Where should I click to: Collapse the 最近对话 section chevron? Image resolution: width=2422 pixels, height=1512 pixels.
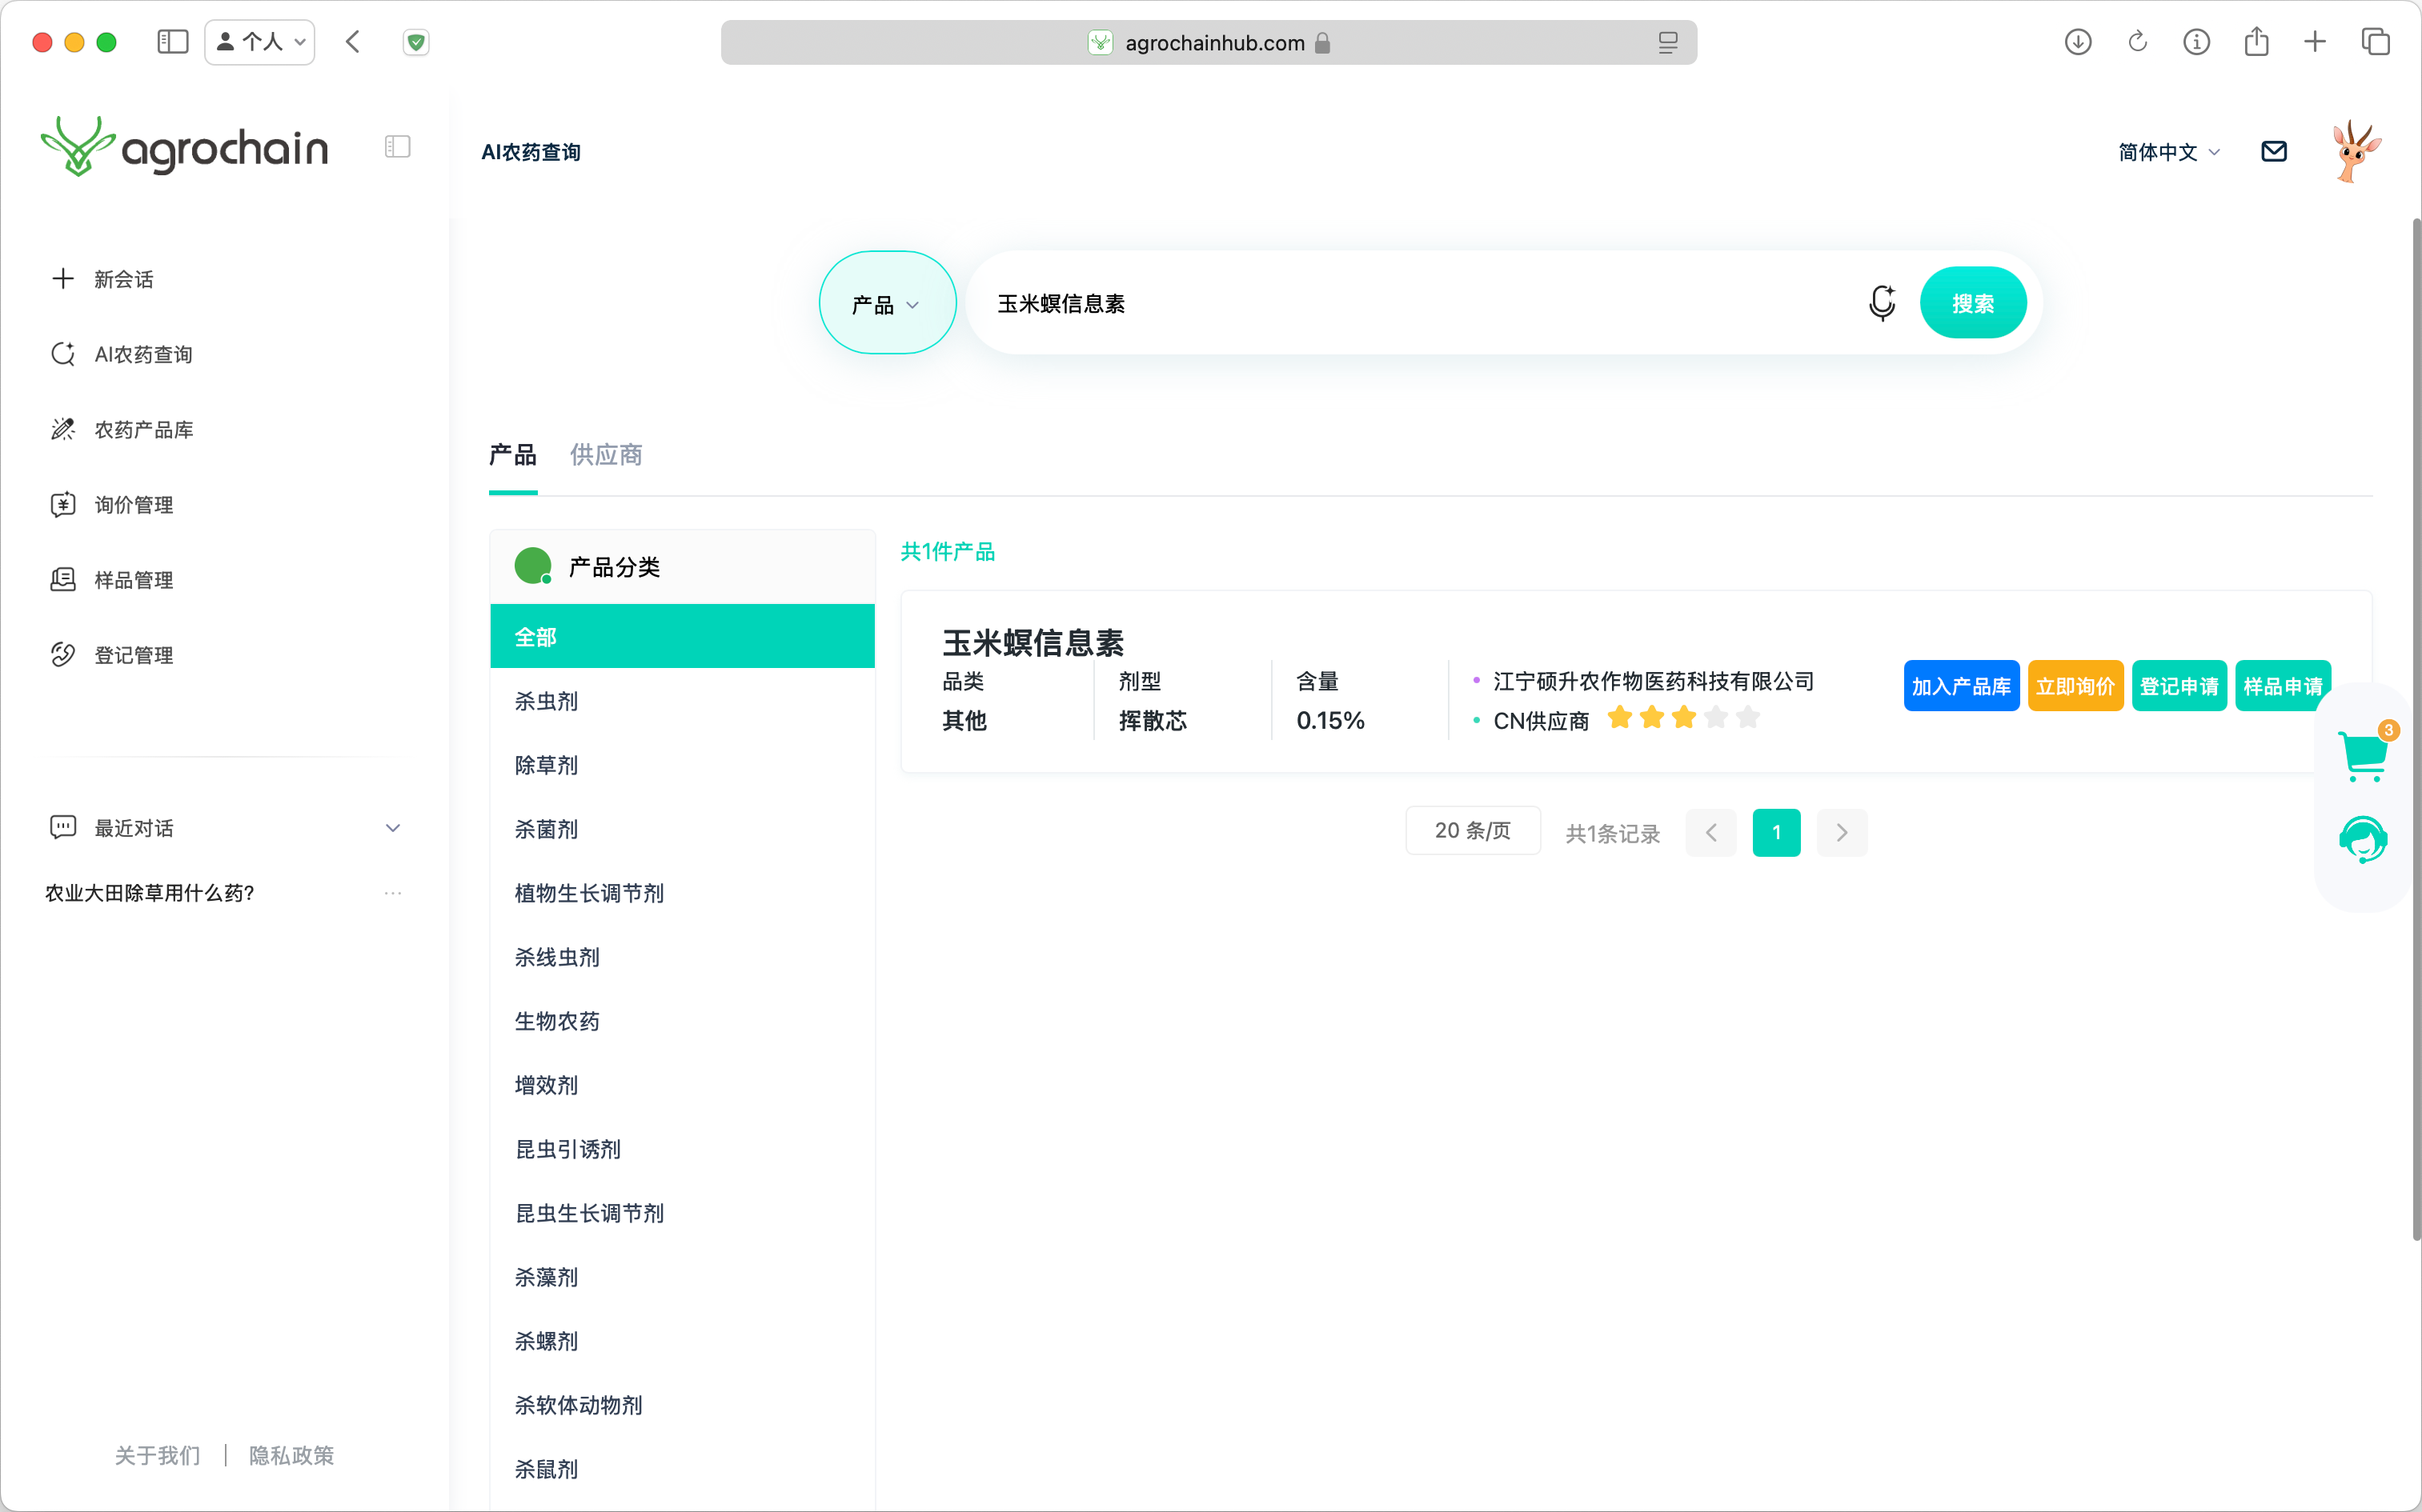[x=392, y=828]
